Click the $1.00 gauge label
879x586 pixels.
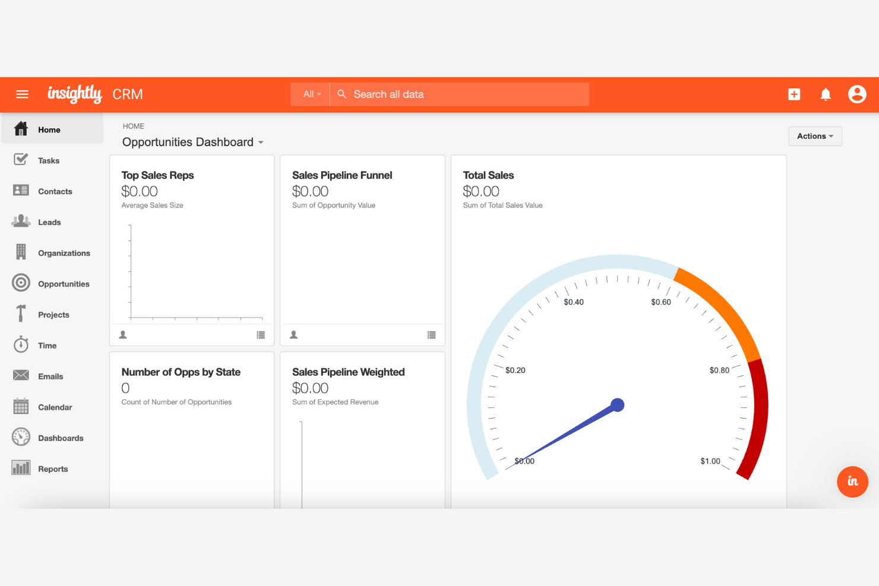tap(710, 461)
